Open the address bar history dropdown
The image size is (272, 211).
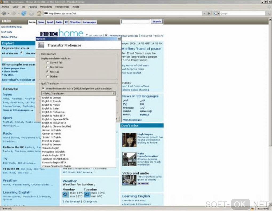(204, 13)
